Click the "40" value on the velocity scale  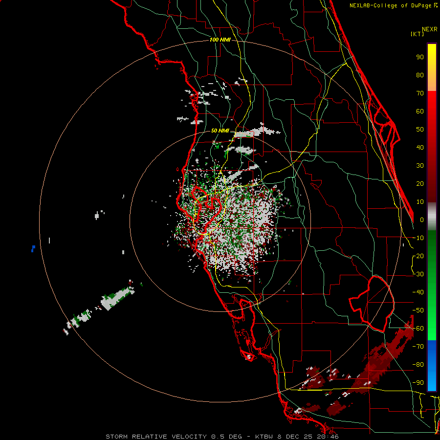420,147
